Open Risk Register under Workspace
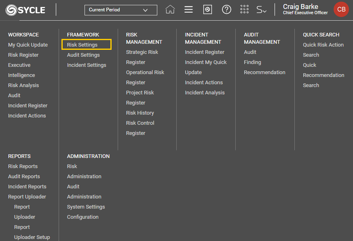353x241 pixels. pos(23,55)
